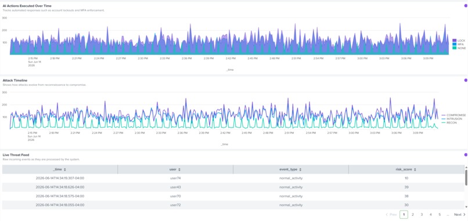Click the 3:06 PM tick on AI Actions chart
Screen dimensions: 468x221
406,59
